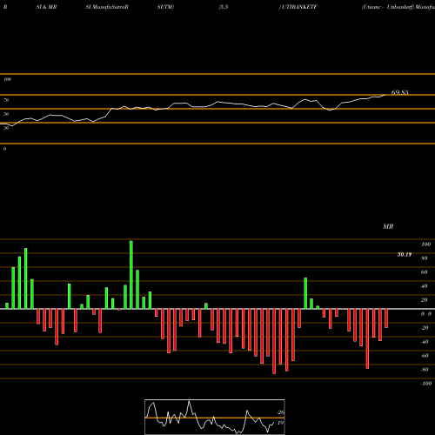Click the 'SI(TM)' header text
Viewport: 435px width, 435px height.
point(165,7)
